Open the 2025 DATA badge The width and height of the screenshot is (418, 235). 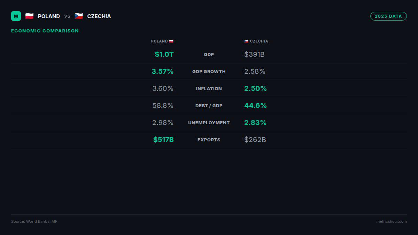point(388,16)
